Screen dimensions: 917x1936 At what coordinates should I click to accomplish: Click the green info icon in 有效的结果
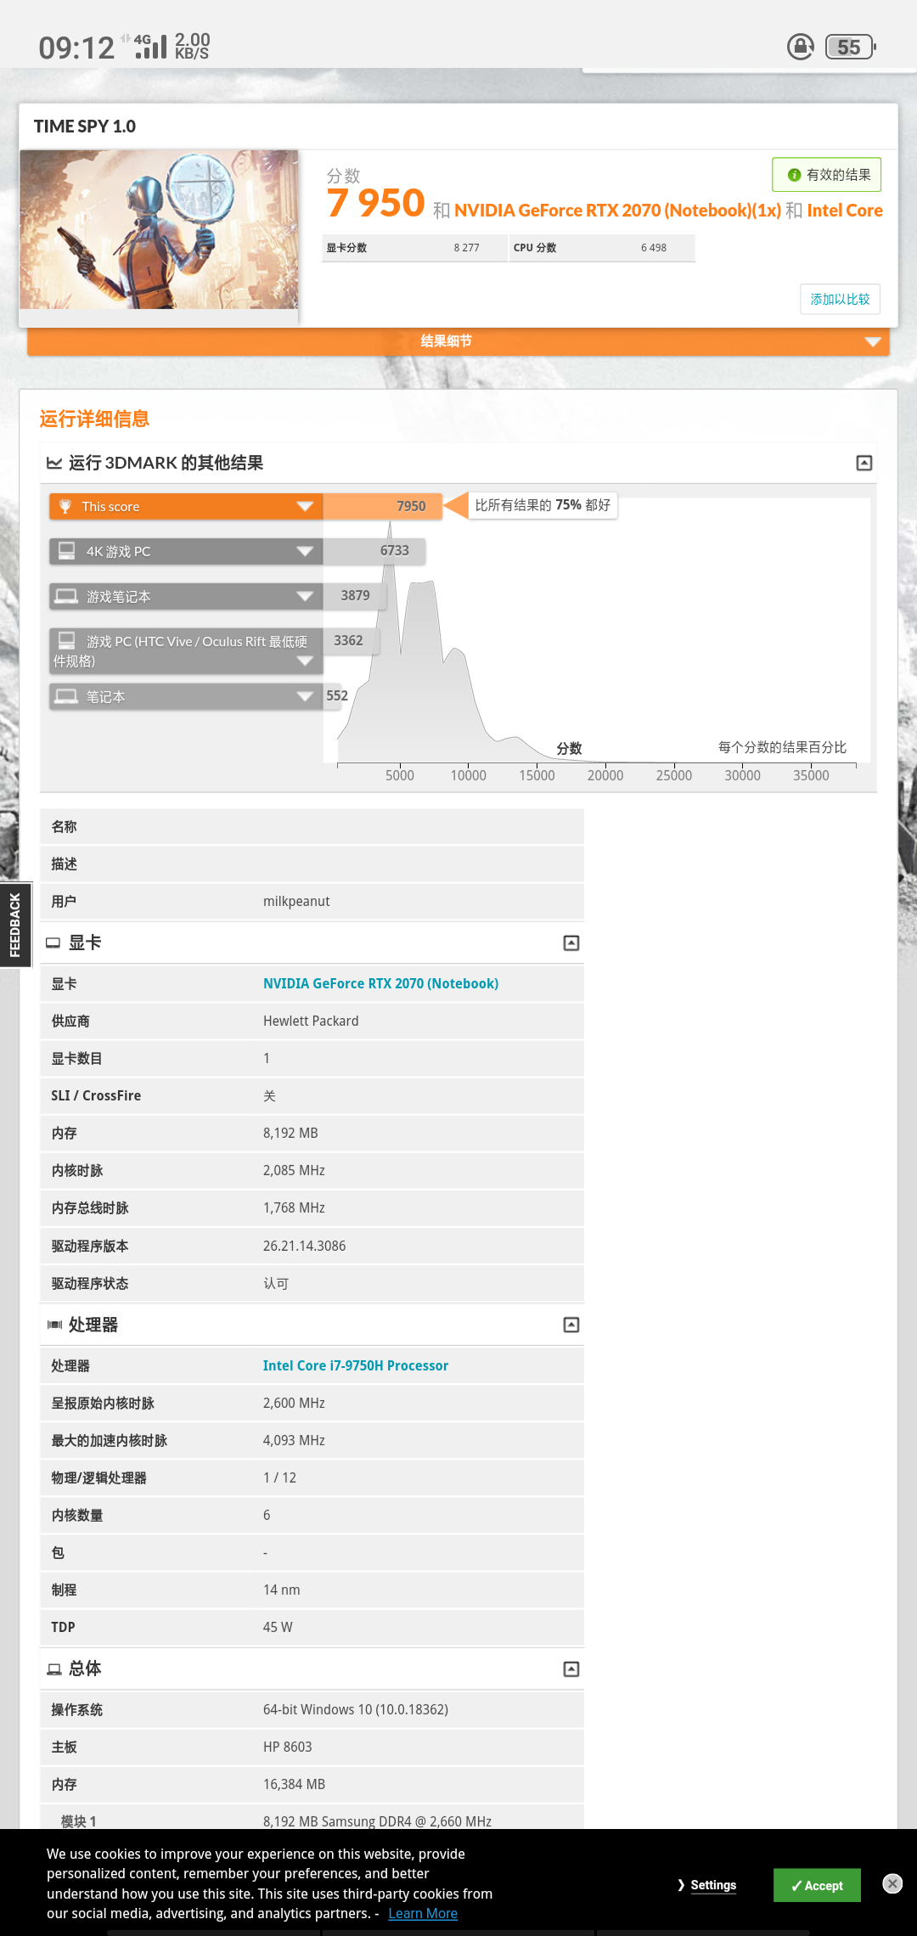(794, 175)
